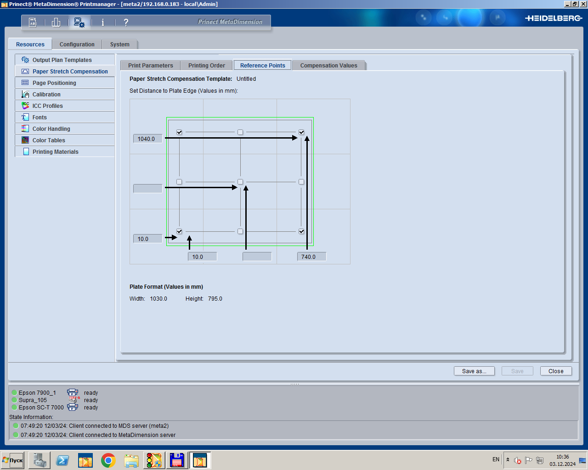Check the bottom-center reference point checkbox
This screenshot has width=588, height=470.
[240, 231]
